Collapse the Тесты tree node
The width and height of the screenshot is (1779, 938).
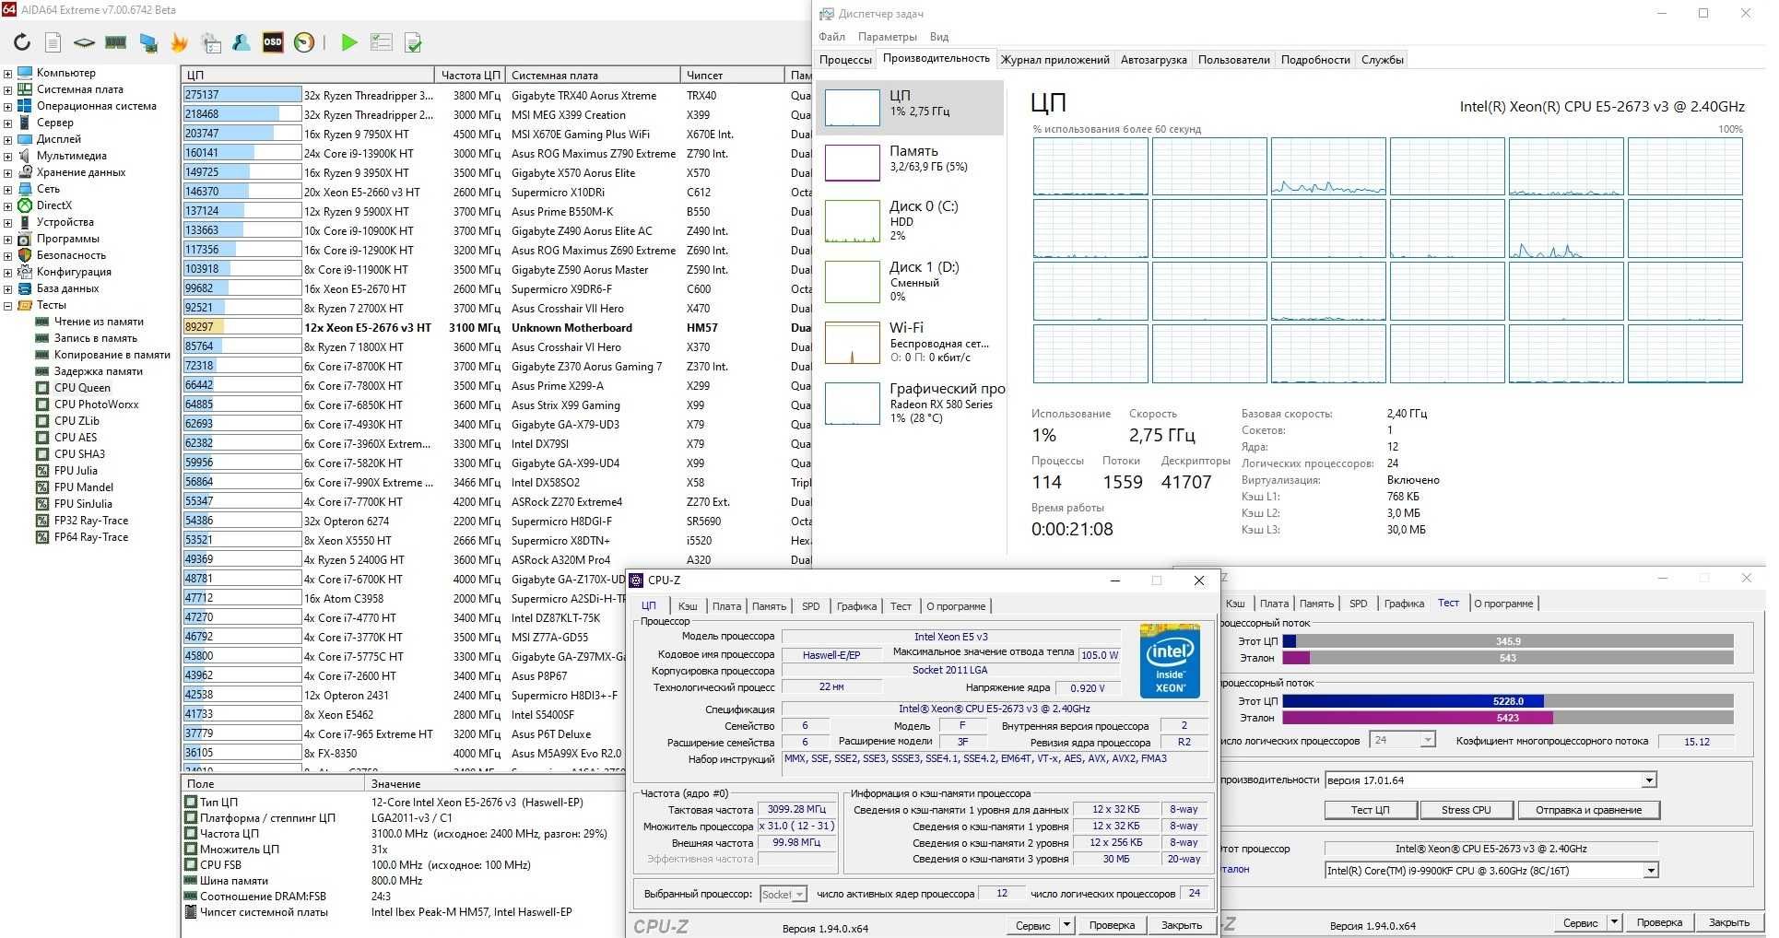click(7, 305)
